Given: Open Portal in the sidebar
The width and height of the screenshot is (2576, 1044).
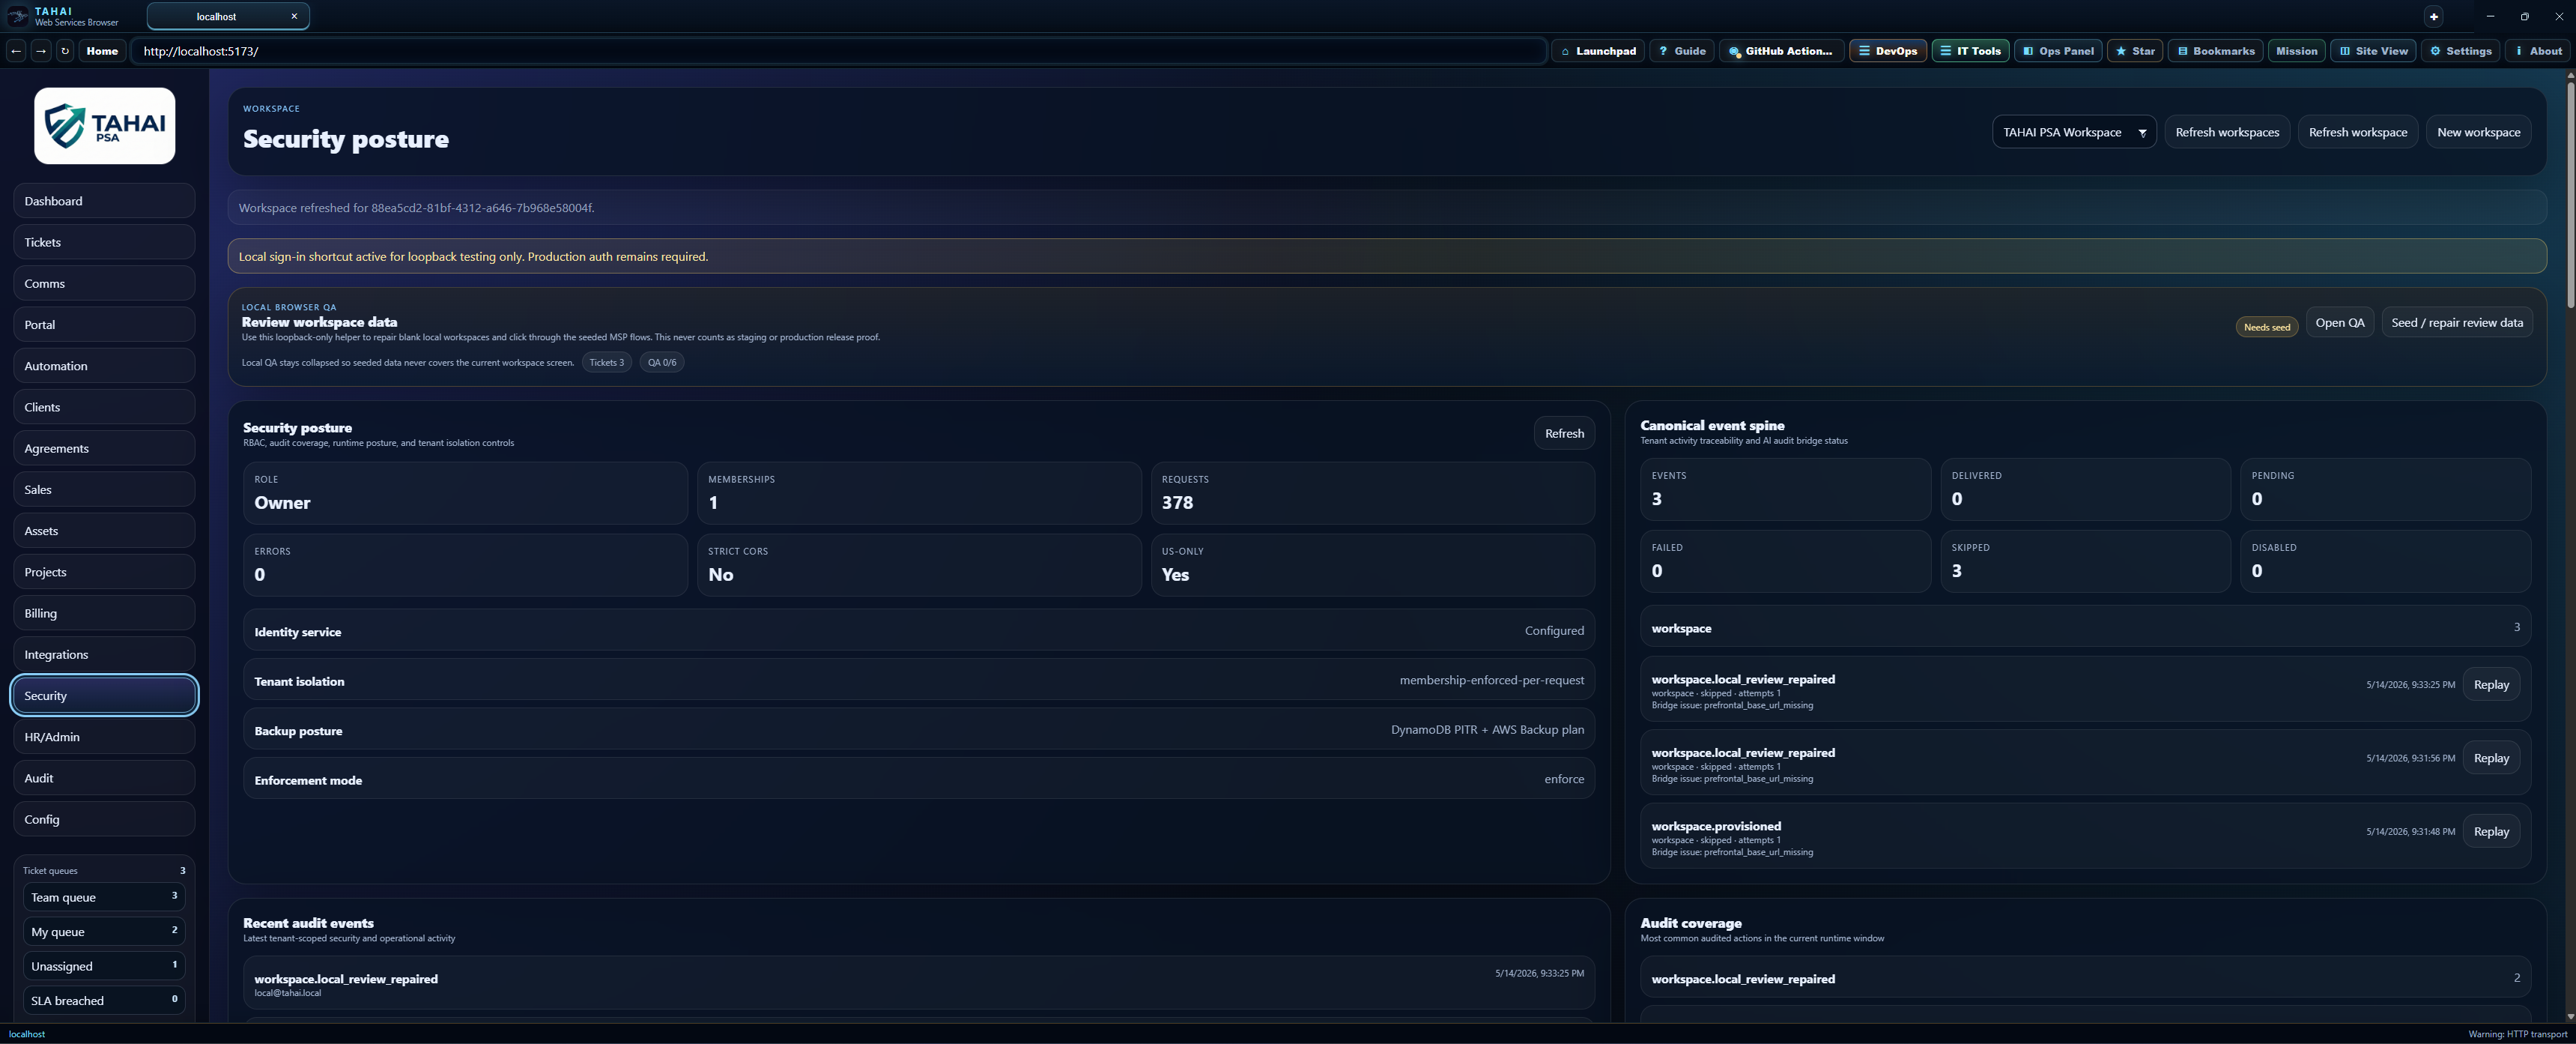Looking at the screenshot, I should pos(104,325).
